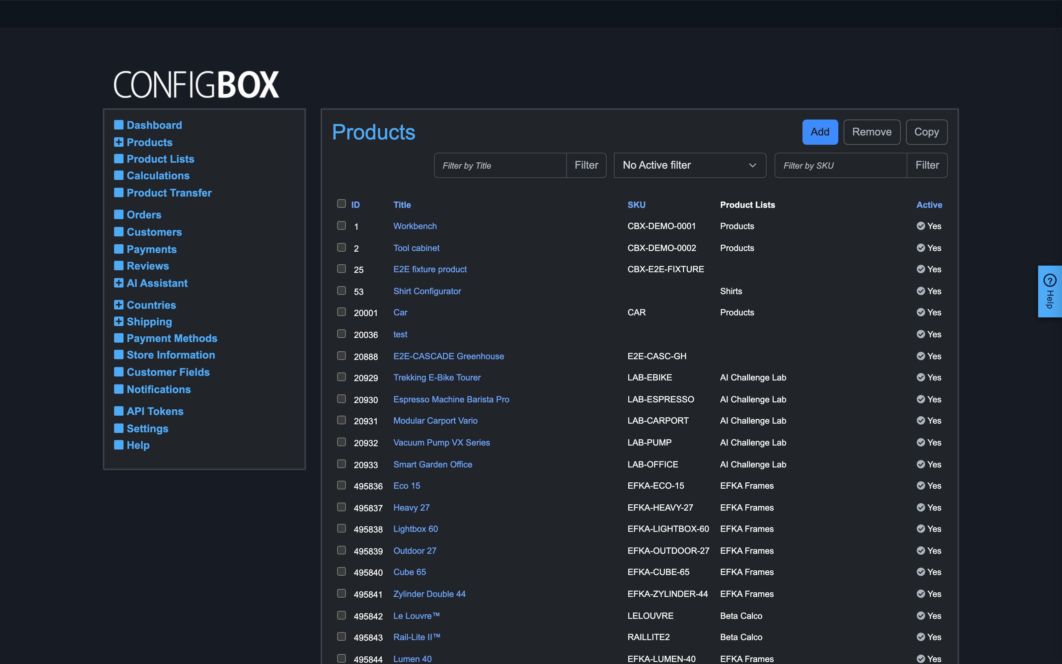Expand the AI Assistant plus icon

pyautogui.click(x=118, y=283)
